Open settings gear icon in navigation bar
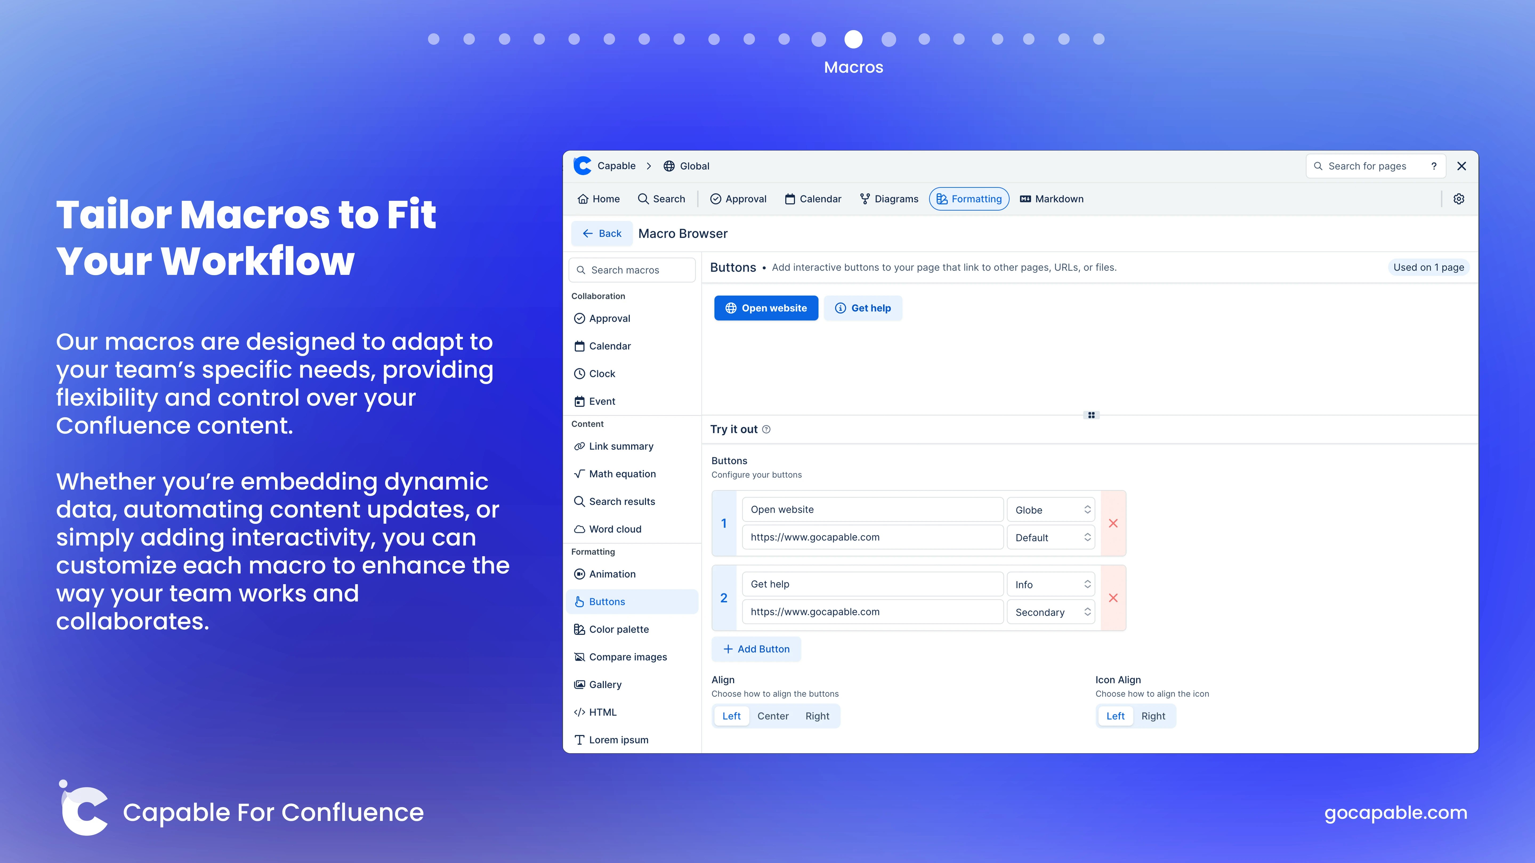The image size is (1535, 863). click(x=1459, y=199)
